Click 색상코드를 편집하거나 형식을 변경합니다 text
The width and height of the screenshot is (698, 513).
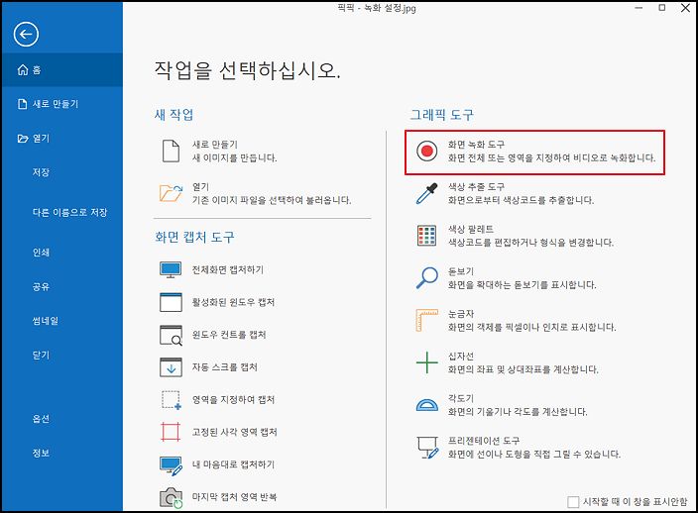pyautogui.click(x=530, y=243)
